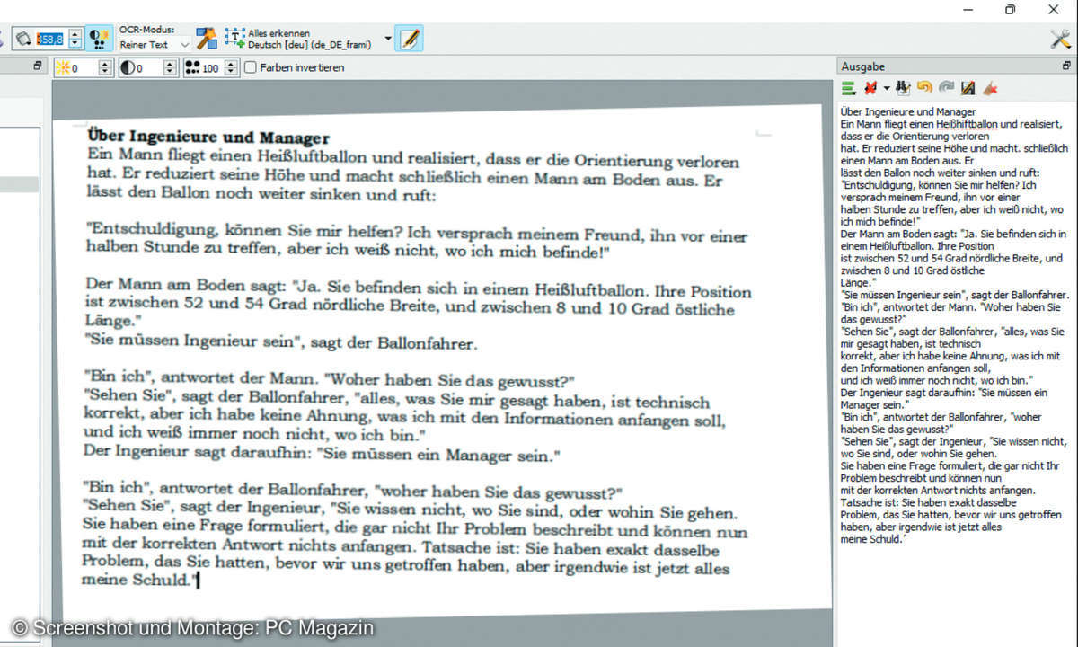Click the Alles erkennen button
Screen dimensions: 1078x647
[x=300, y=39]
